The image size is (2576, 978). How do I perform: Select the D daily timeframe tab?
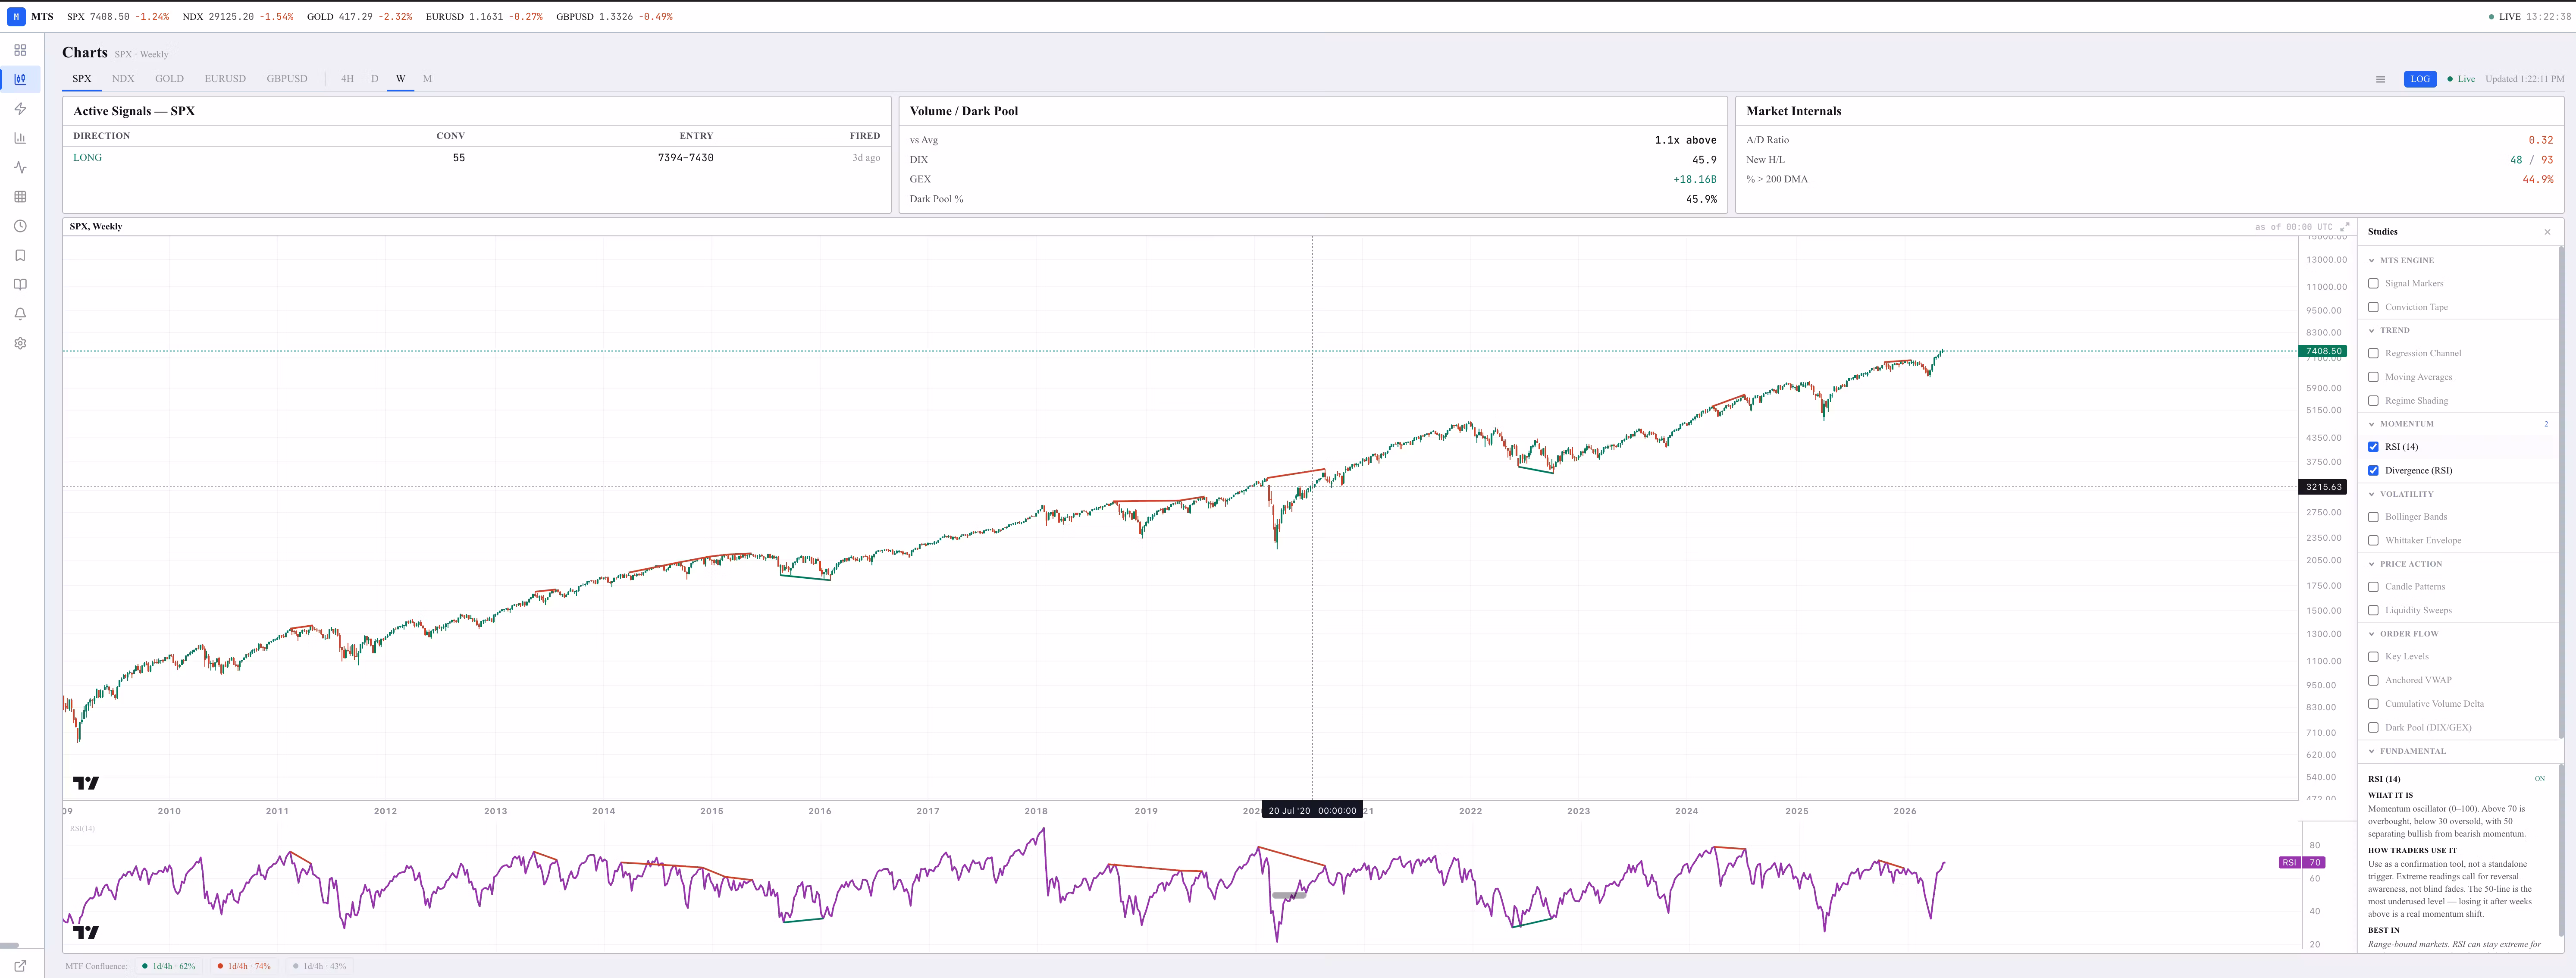click(x=375, y=79)
